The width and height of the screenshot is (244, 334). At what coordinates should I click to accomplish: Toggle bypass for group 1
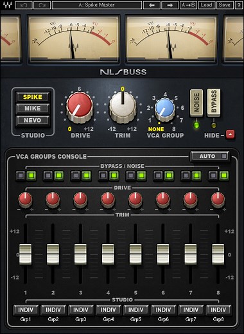click(21, 175)
